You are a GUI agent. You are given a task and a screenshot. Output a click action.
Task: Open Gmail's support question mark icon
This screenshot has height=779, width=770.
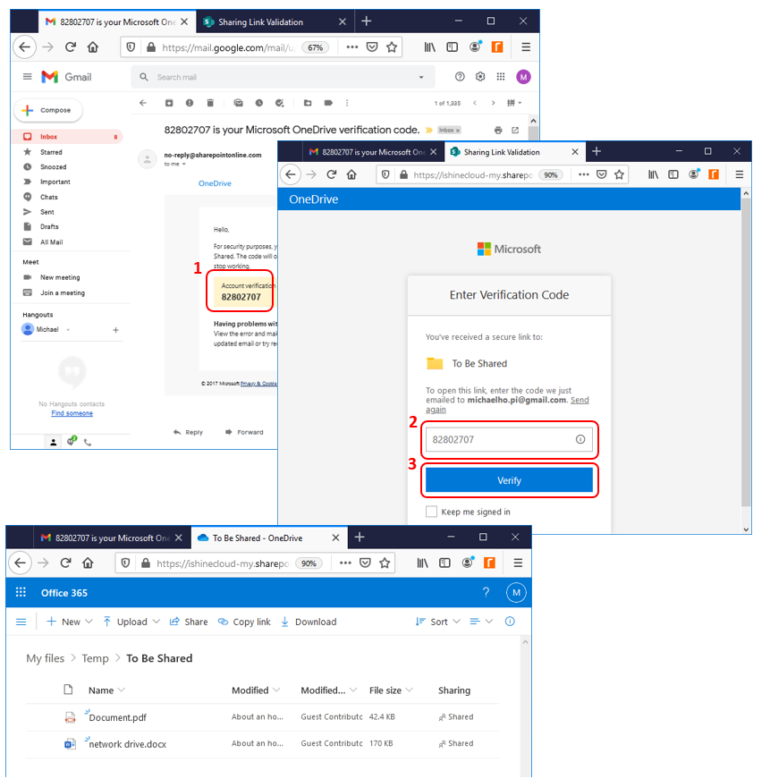pyautogui.click(x=460, y=77)
